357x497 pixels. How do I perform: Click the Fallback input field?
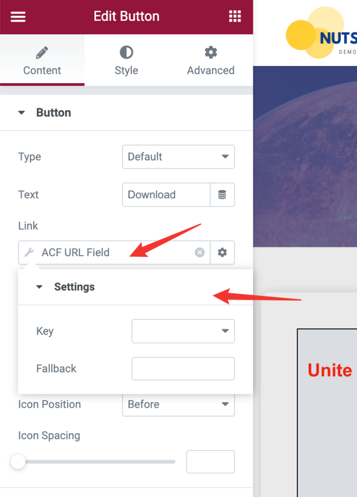click(183, 369)
